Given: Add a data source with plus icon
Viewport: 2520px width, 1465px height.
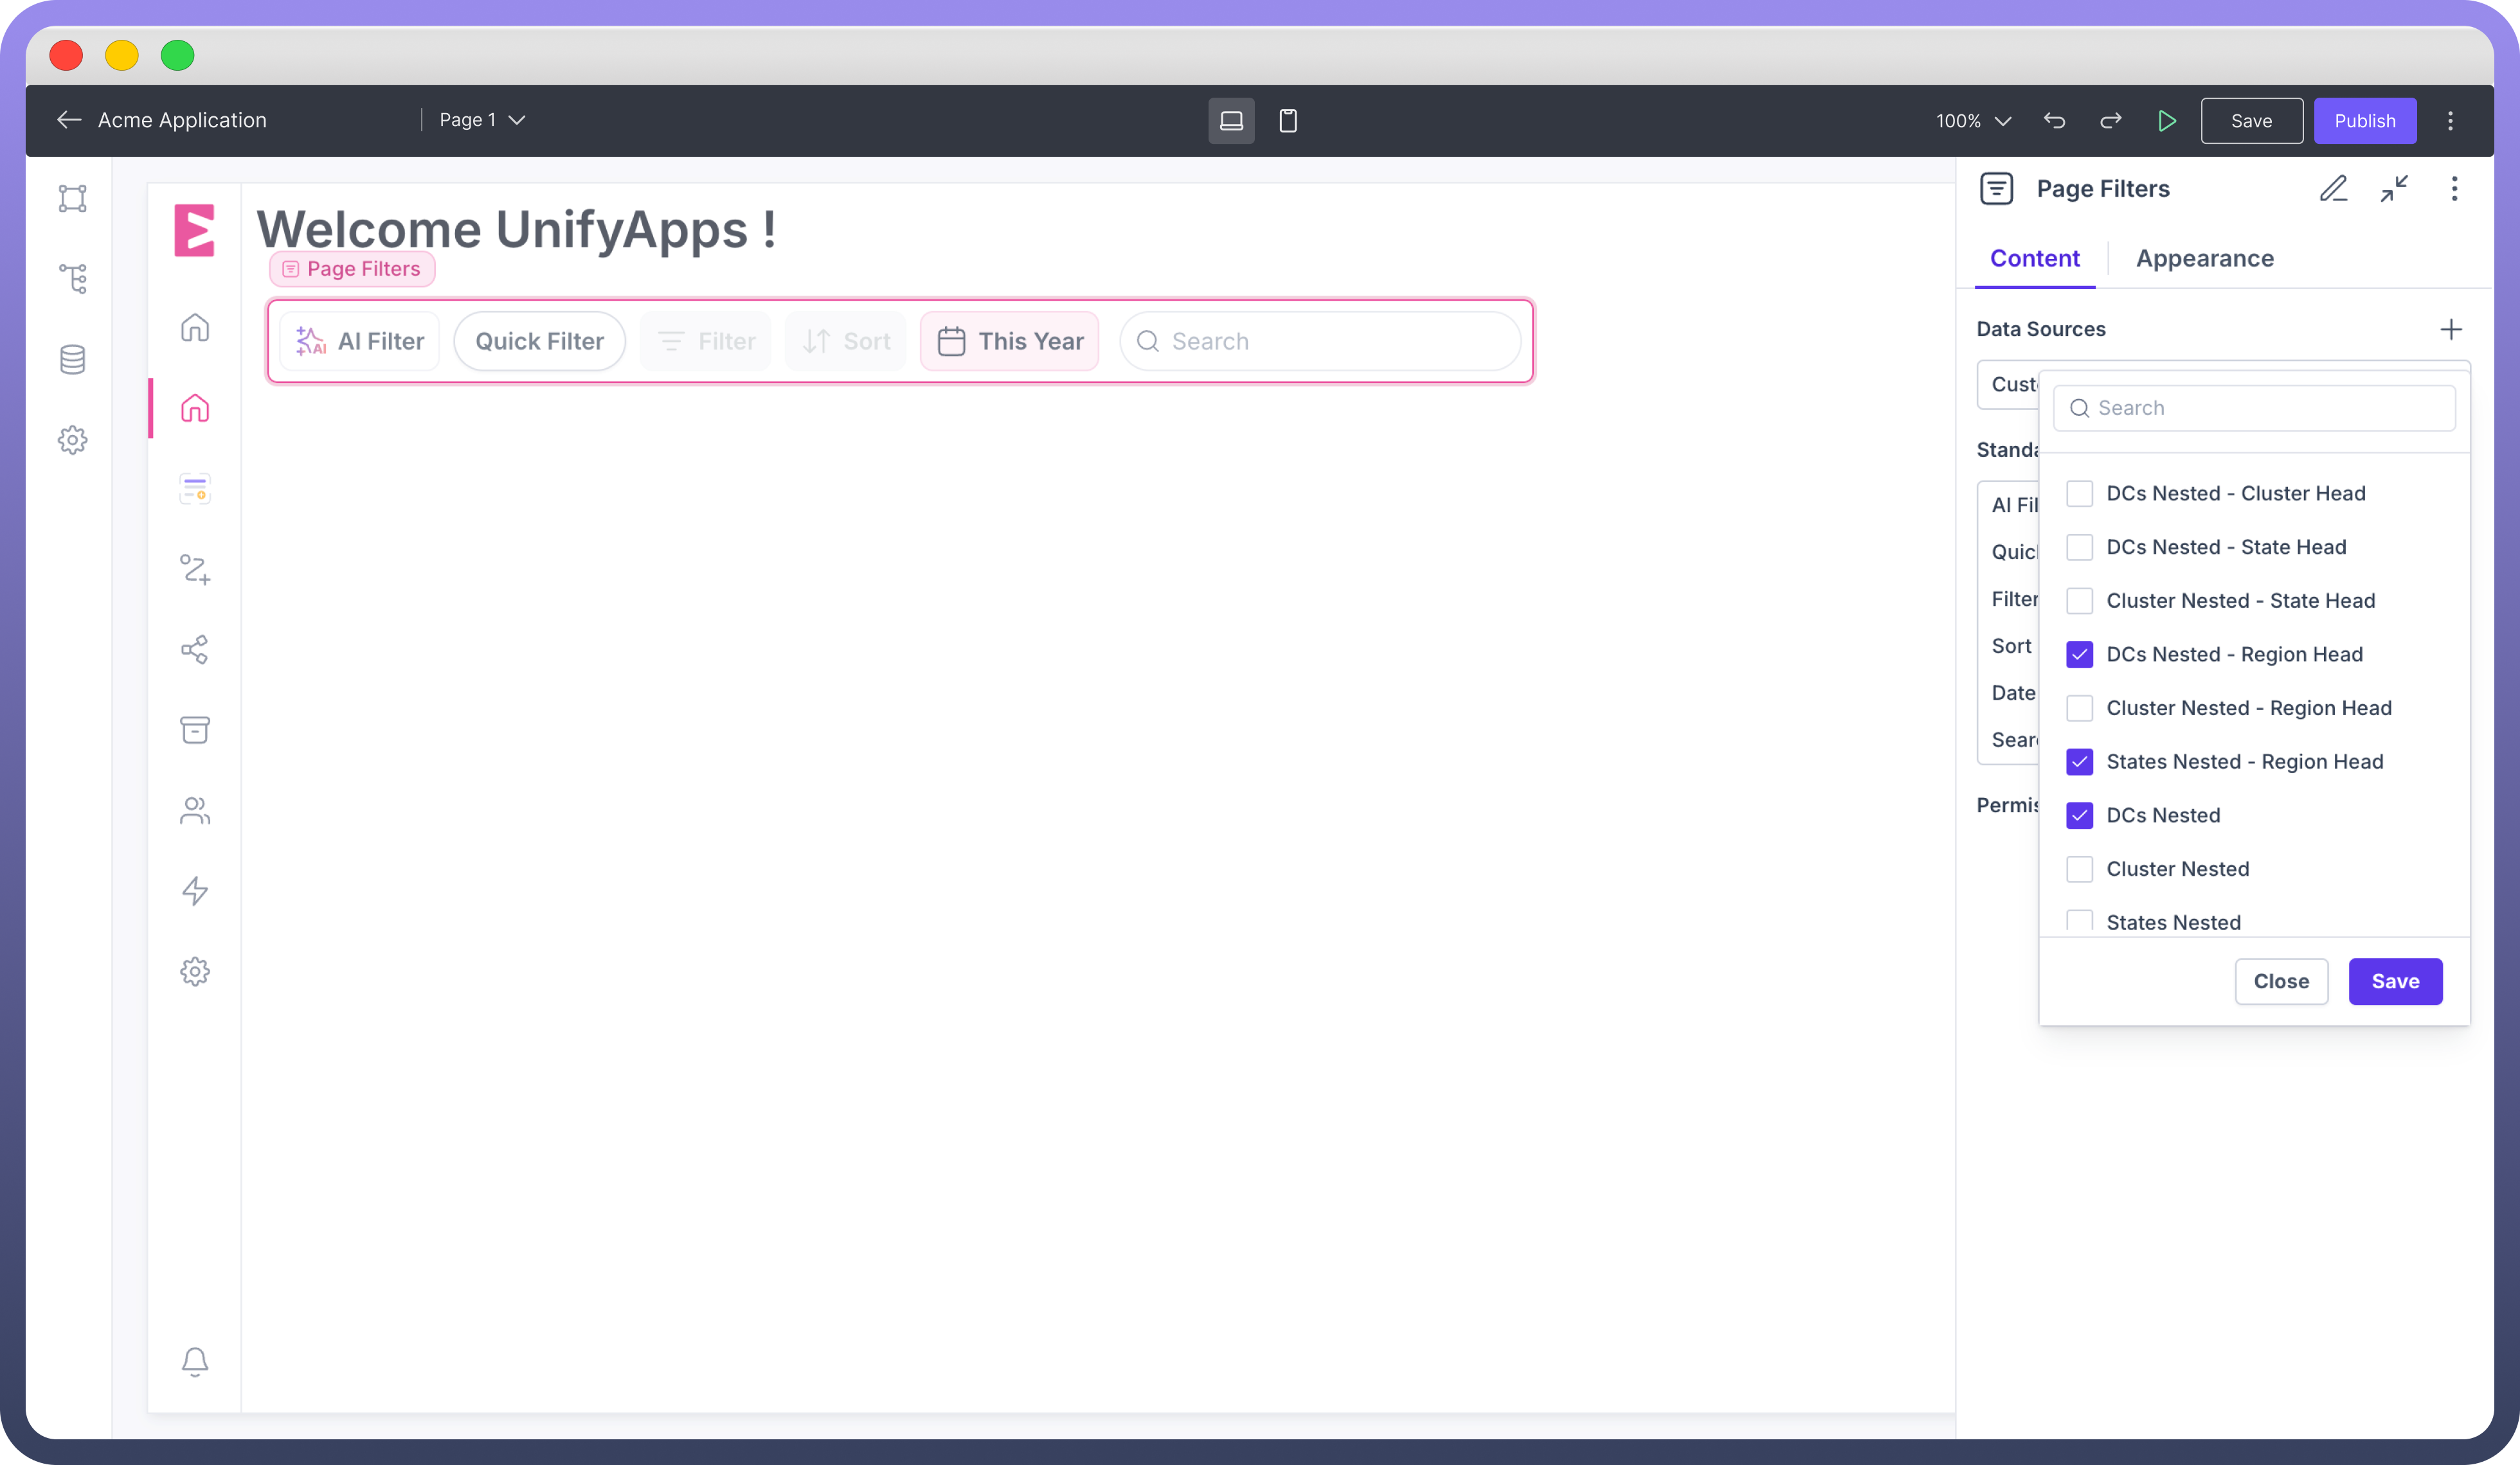Looking at the screenshot, I should pos(2450,330).
